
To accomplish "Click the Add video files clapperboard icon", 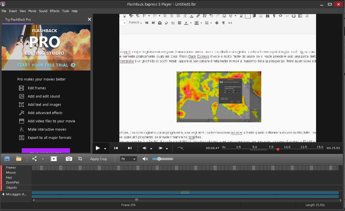I will click(21, 121).
